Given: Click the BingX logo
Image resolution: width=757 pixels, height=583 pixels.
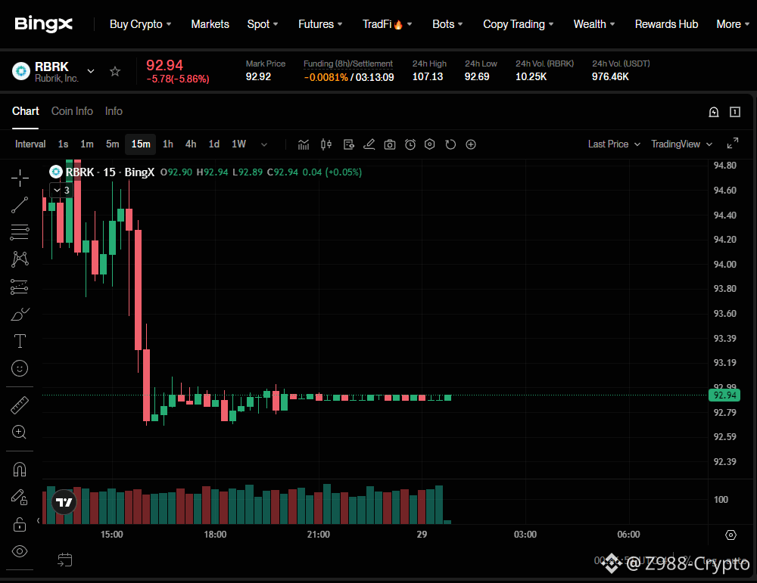Looking at the screenshot, I should pos(43,23).
